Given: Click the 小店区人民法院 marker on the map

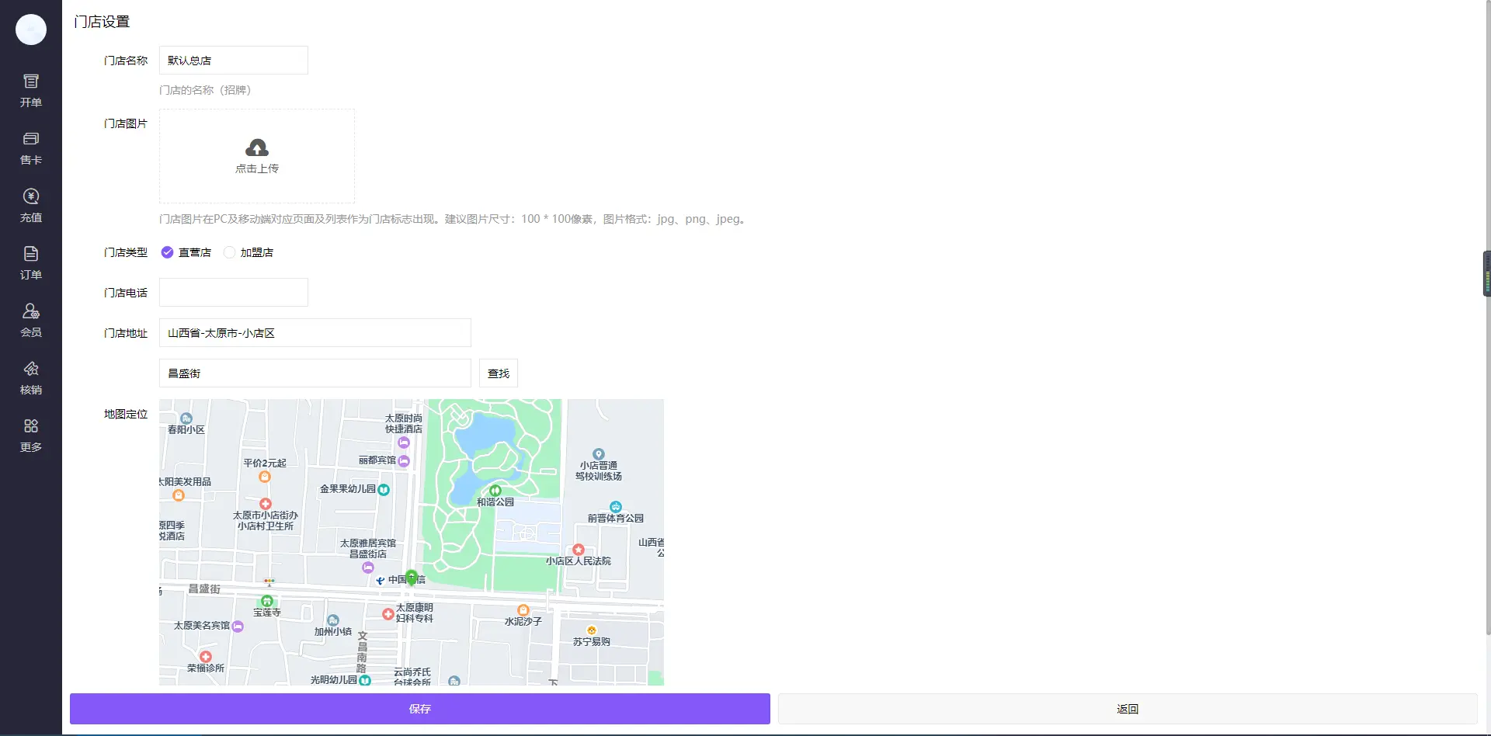Looking at the screenshot, I should [x=579, y=550].
